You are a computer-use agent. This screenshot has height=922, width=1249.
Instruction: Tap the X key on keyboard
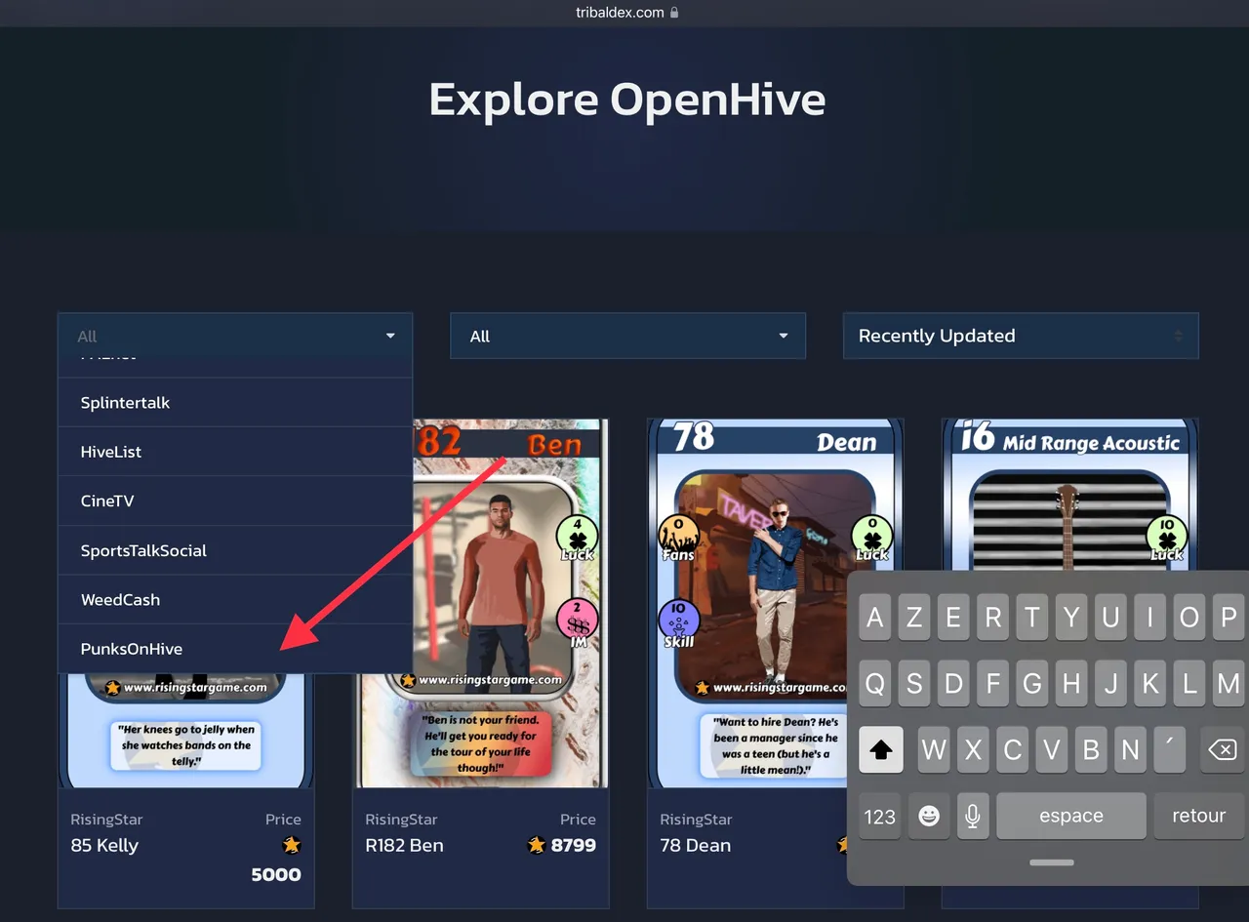coord(973,749)
